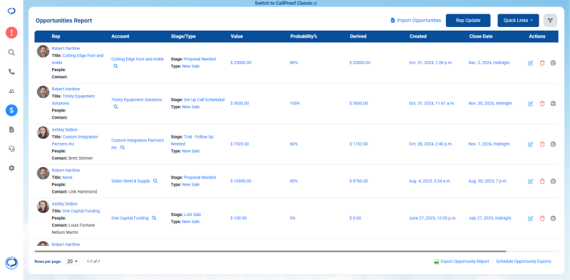The width and height of the screenshot is (570, 280).
Task: Delete the Trinity Equipment Solutions opportunity
Action: click(x=542, y=104)
